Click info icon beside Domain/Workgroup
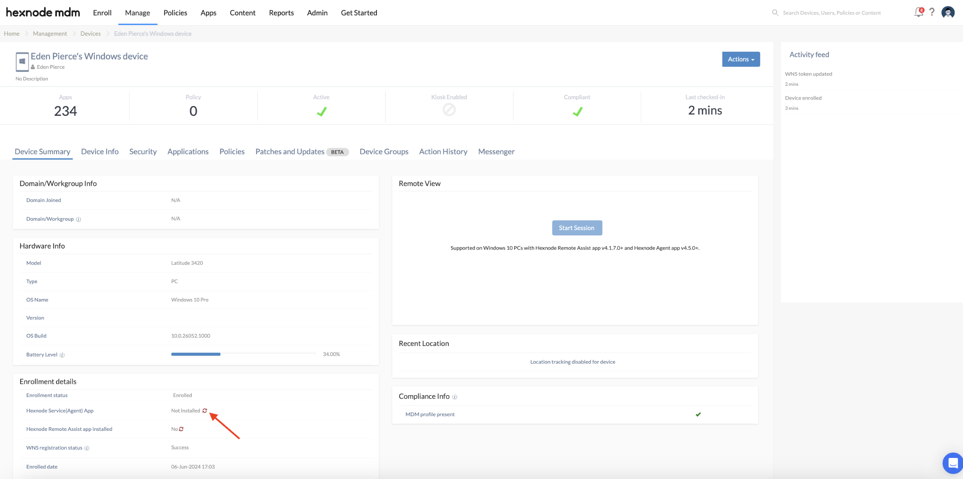This screenshot has height=479, width=963. coord(78,219)
